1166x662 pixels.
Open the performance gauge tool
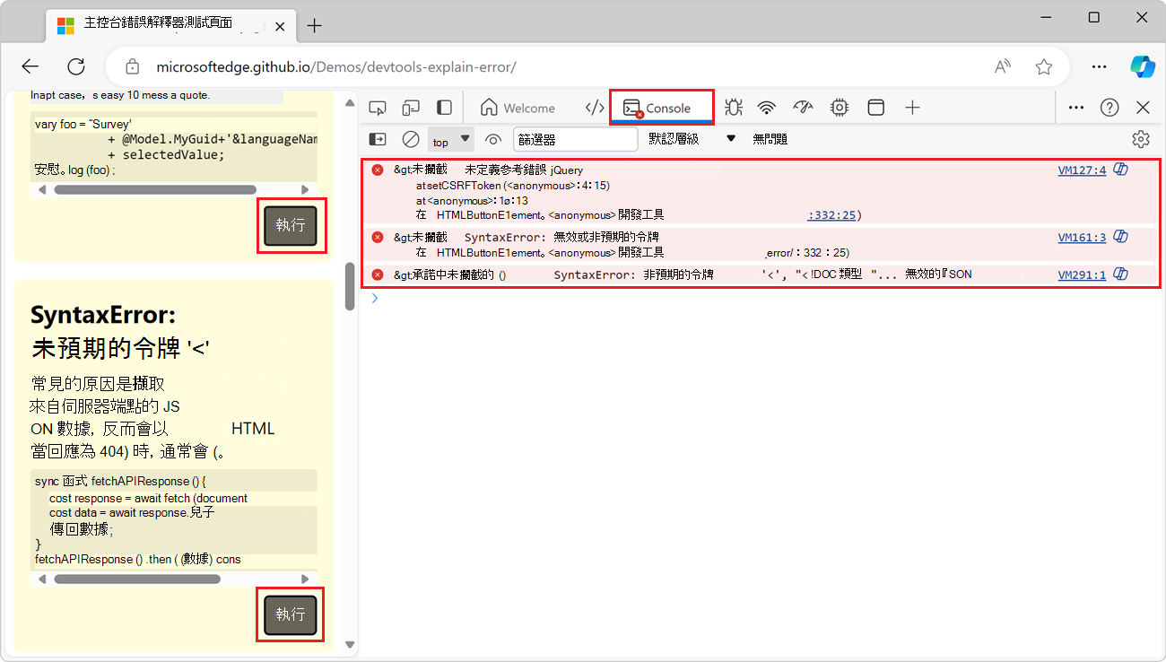(802, 107)
